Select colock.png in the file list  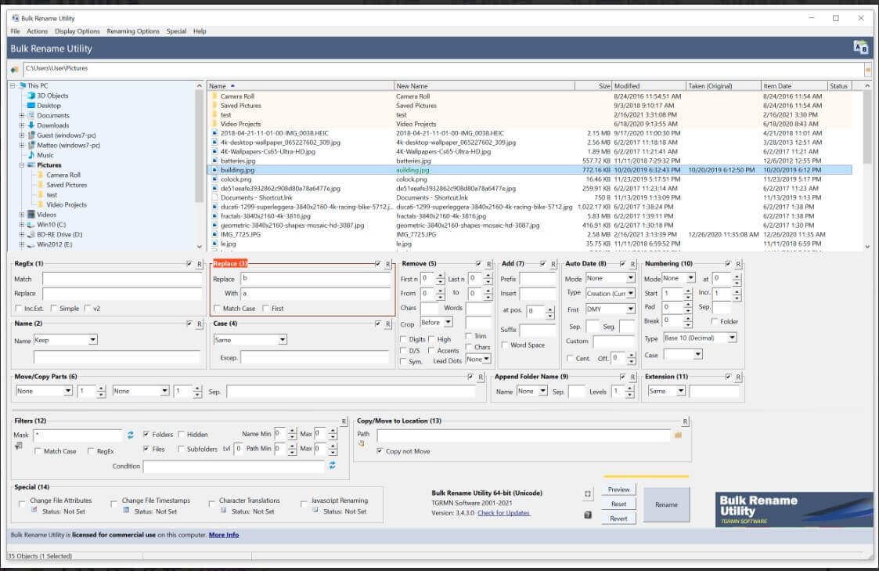pos(236,179)
